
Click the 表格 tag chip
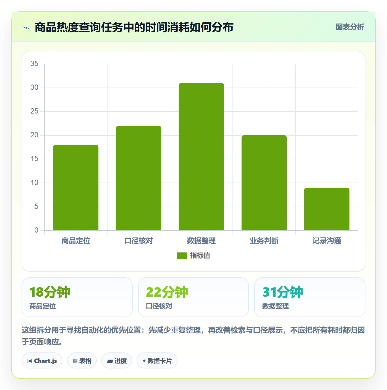[x=82, y=360]
